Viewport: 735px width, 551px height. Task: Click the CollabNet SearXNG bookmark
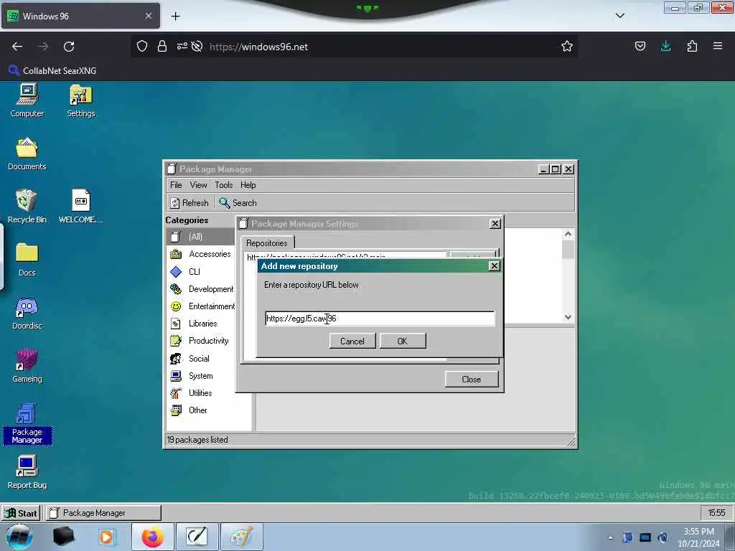[x=52, y=71]
